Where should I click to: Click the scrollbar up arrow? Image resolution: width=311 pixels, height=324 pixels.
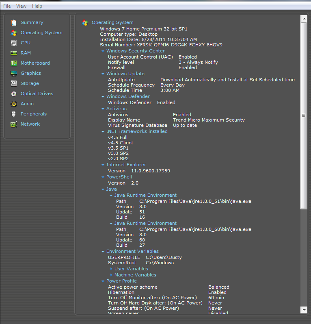[304, 19]
